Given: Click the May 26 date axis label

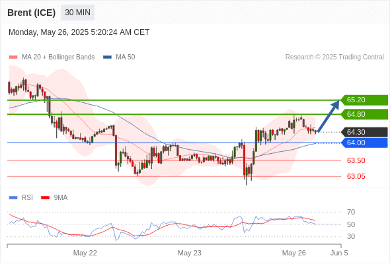Looking at the screenshot, I should [x=293, y=253].
